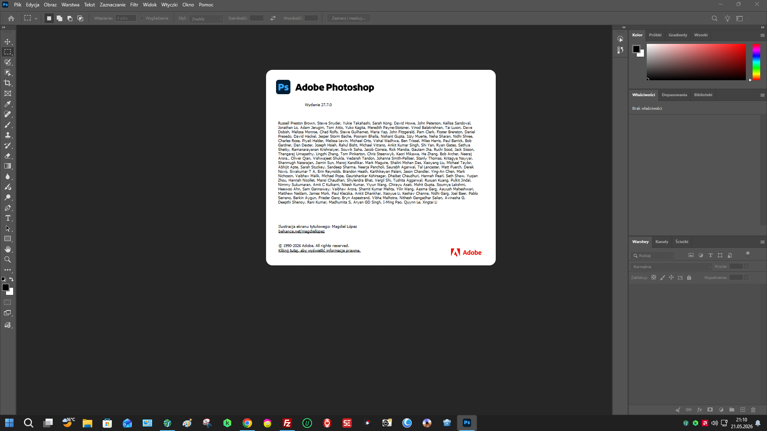Select the Crop tool
The height and width of the screenshot is (431, 767).
pos(8,83)
